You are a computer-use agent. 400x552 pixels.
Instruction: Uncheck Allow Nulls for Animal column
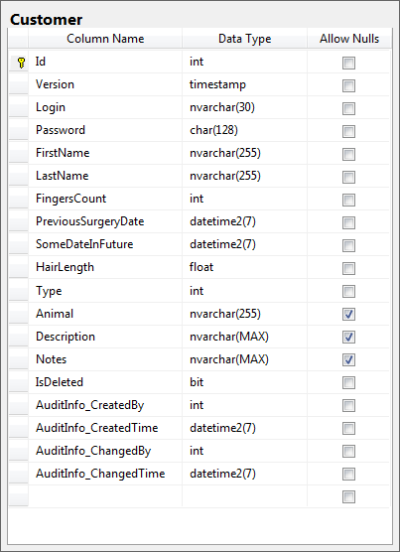pos(348,314)
